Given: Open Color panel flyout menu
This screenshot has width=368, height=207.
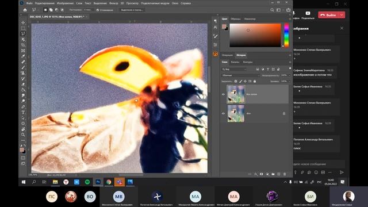Looking at the screenshot, I should tap(290, 19).
